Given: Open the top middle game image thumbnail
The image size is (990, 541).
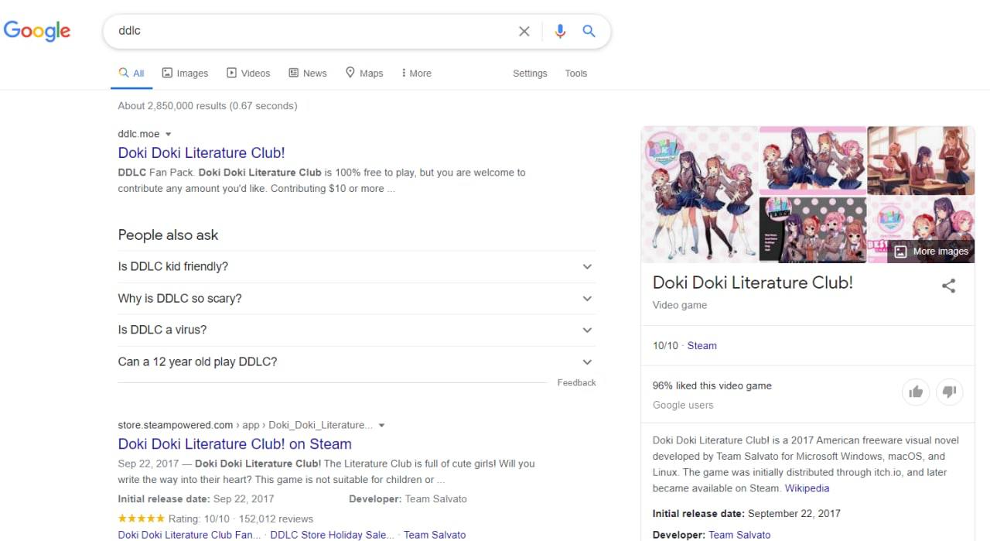Looking at the screenshot, I should [813, 160].
